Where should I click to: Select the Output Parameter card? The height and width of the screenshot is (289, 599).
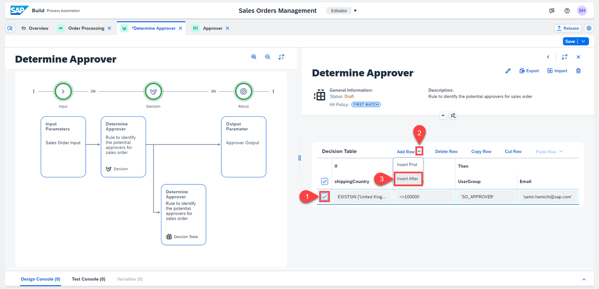coord(244,147)
